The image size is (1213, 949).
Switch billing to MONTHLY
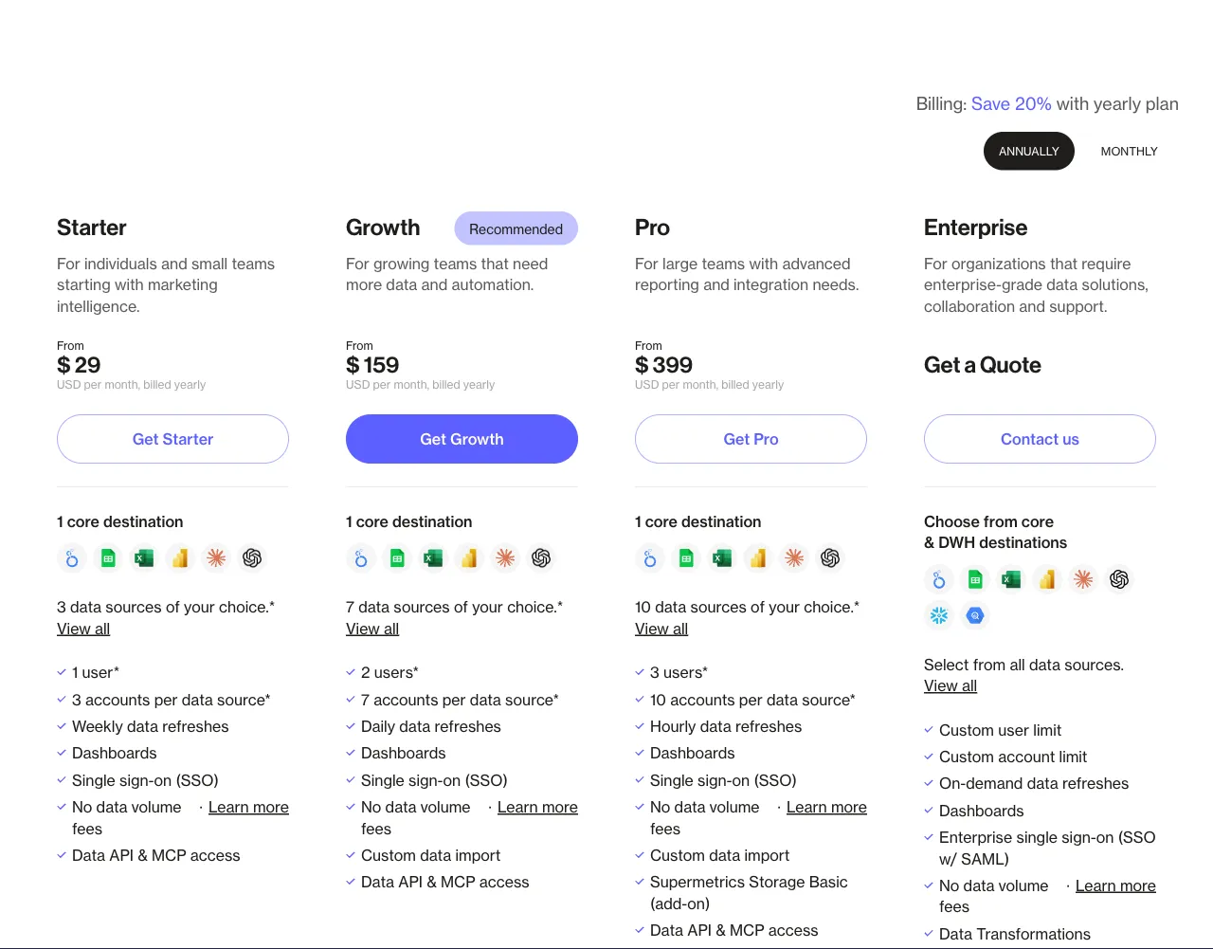point(1129,151)
